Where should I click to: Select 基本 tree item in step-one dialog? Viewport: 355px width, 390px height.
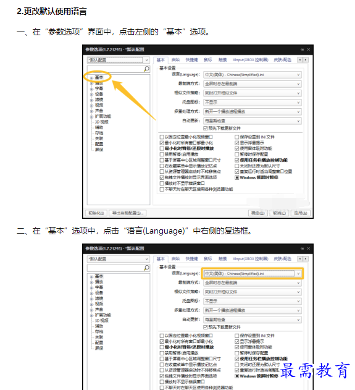point(99,77)
